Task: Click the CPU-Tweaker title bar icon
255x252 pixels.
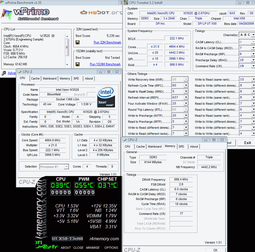Action: coord(126,2)
